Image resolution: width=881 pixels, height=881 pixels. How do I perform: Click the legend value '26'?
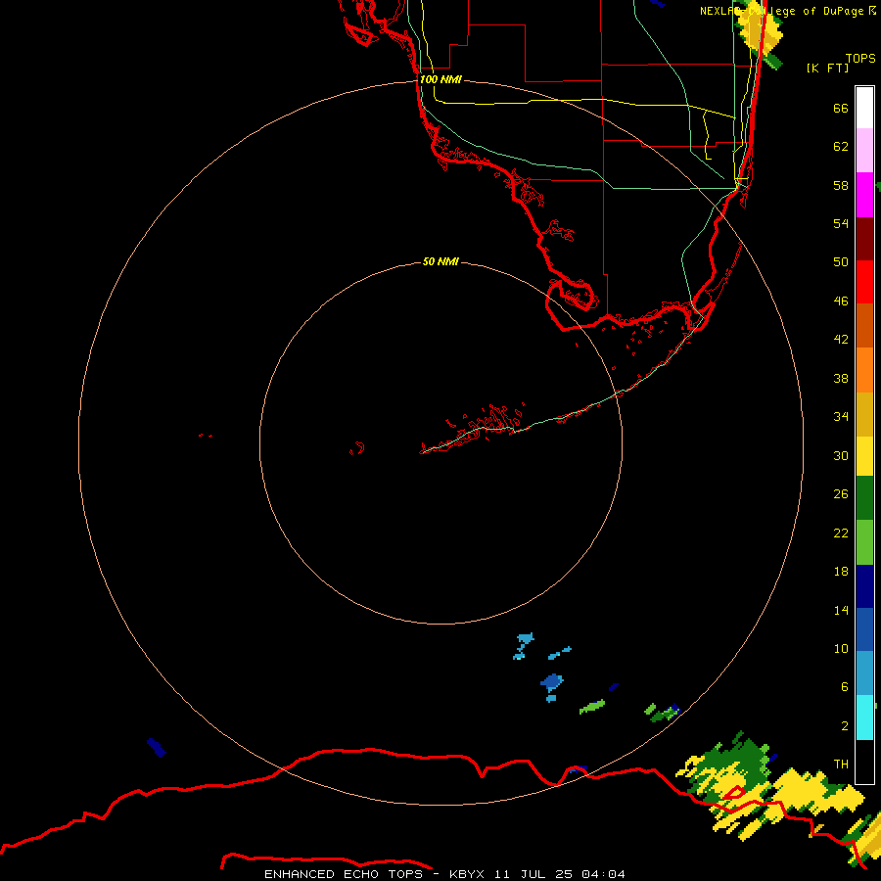[841, 494]
